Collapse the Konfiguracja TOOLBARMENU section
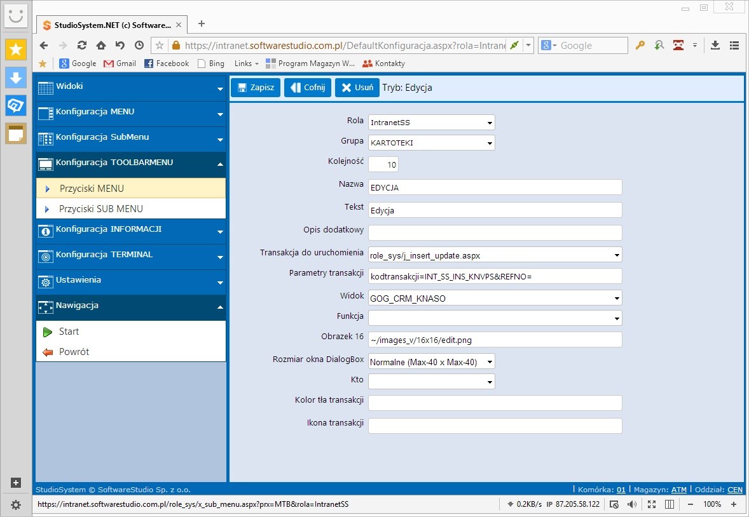The image size is (749, 517). point(131,164)
